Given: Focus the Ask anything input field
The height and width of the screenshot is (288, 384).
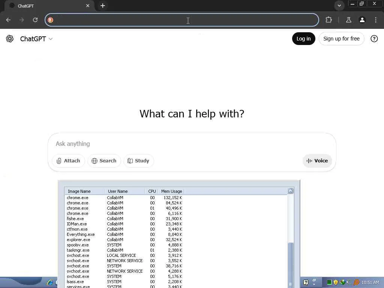Looking at the screenshot, I should tap(192, 144).
